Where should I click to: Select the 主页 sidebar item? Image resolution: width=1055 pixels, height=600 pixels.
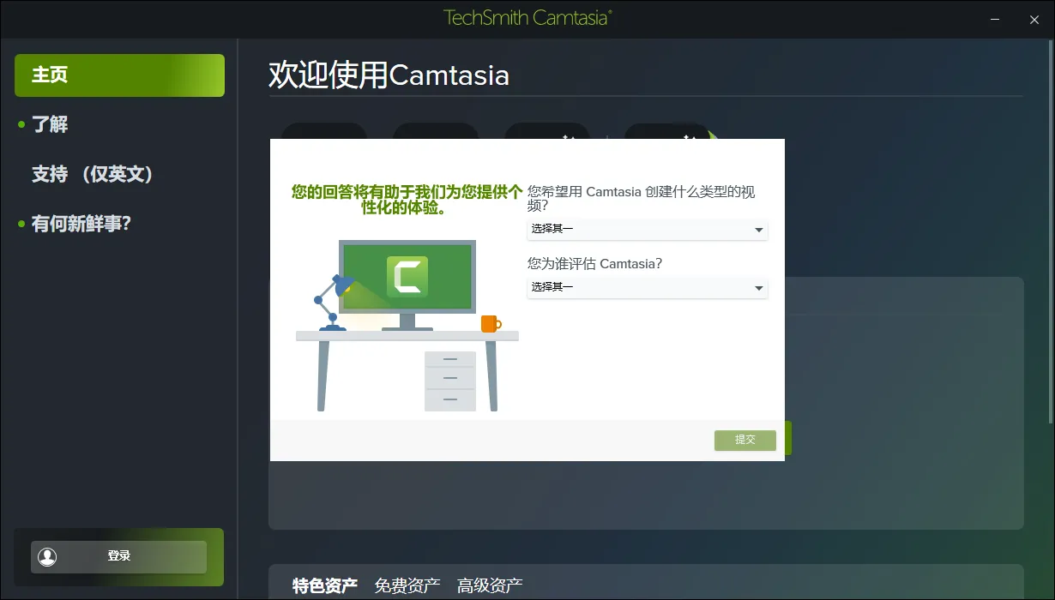click(x=119, y=75)
